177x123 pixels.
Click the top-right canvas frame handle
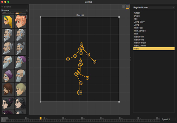point(119,17)
